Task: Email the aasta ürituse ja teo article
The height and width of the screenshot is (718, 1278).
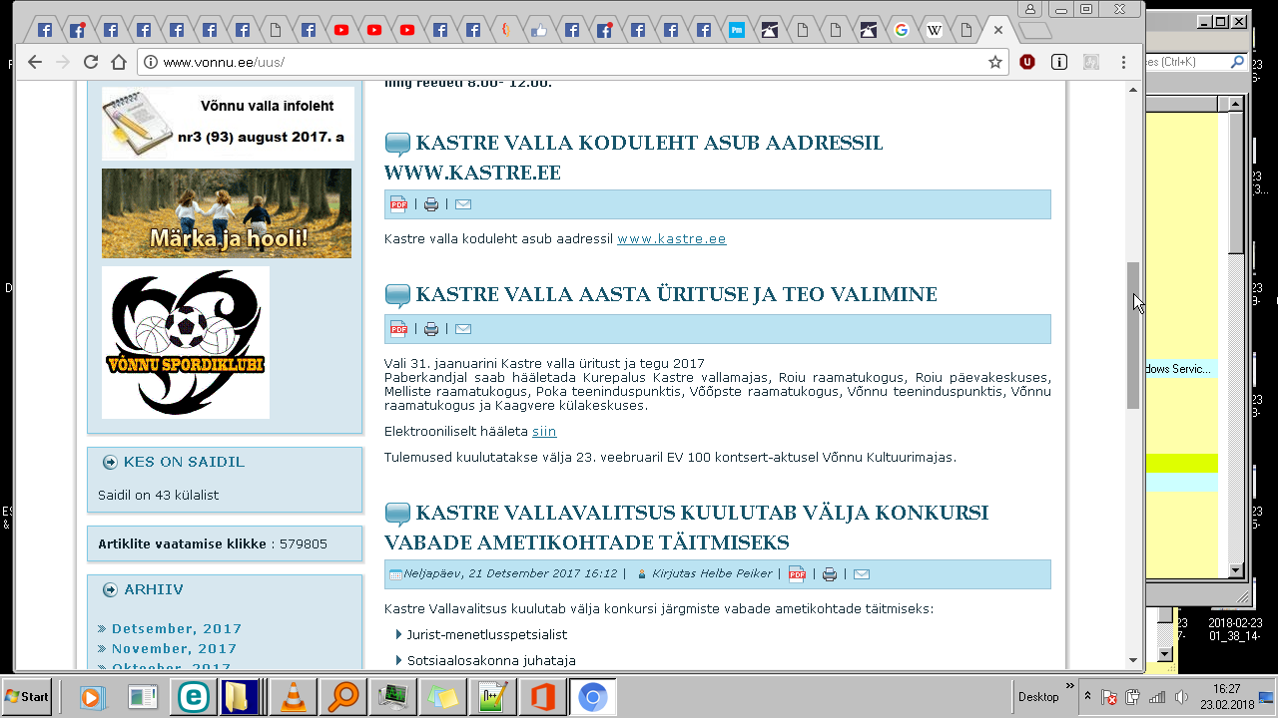Action: coord(463,329)
